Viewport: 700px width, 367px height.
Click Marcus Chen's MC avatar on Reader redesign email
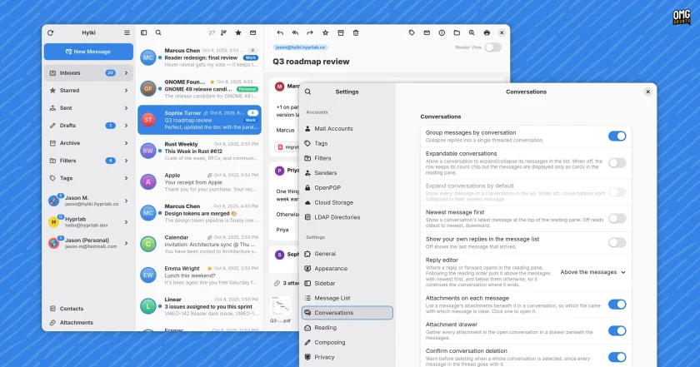(x=148, y=57)
